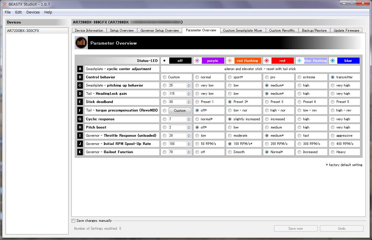The image size is (372, 240).
Task: Select 'Smooth' for Governor Bailout Function
Action: pos(230,152)
